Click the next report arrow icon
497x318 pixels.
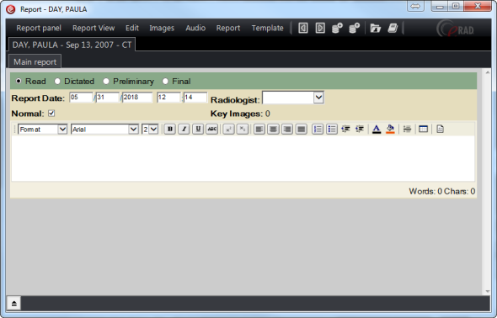[x=320, y=28]
